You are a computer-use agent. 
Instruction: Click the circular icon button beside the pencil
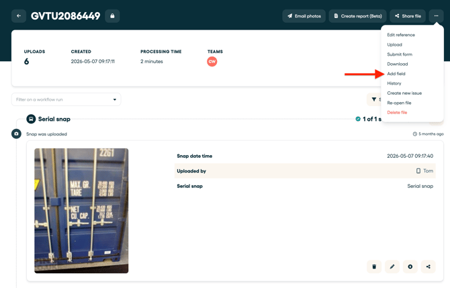coord(410,267)
